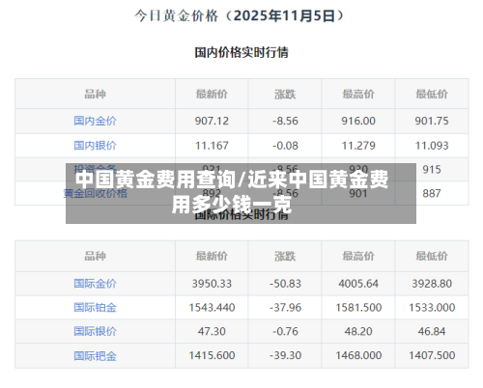483x388 pixels.
Task: Select the 最高价 header in the international table
Action: [x=358, y=256]
